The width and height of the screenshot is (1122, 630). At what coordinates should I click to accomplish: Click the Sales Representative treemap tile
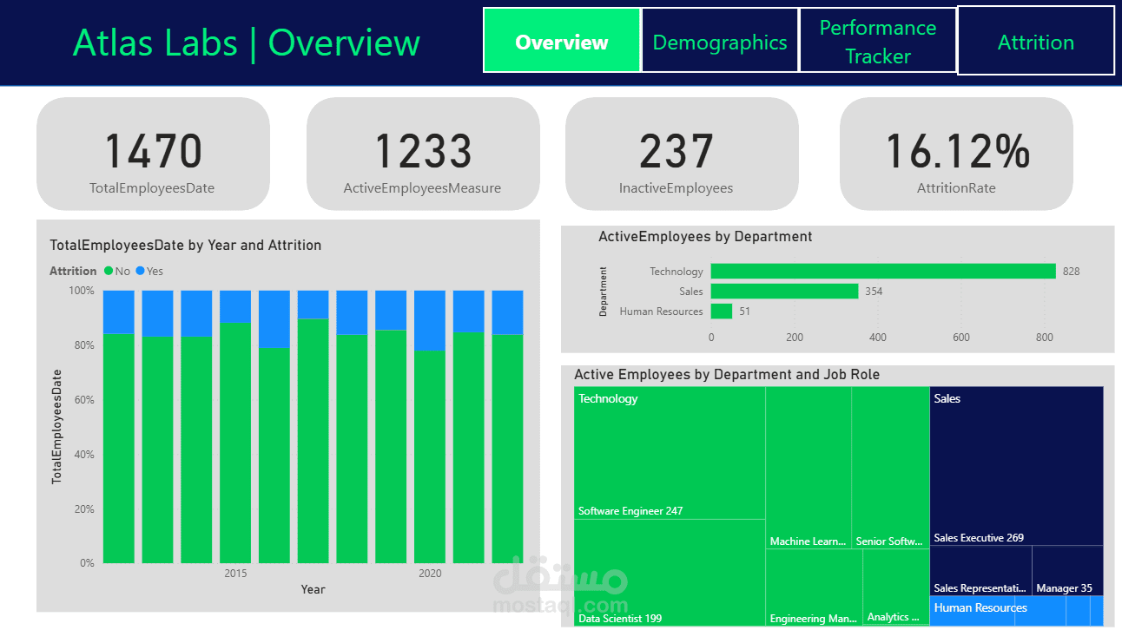[x=980, y=570]
